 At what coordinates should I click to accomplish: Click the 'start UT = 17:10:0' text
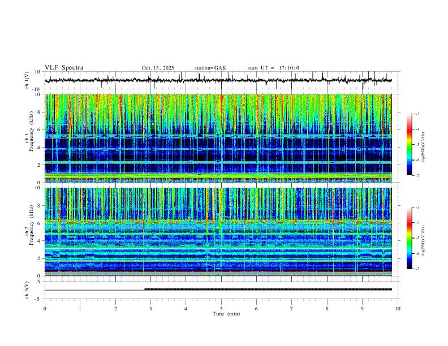[273, 68]
